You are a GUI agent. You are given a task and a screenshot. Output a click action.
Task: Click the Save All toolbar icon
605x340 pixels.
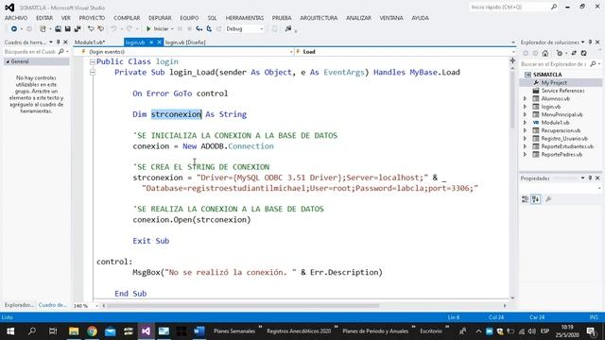pos(78,29)
